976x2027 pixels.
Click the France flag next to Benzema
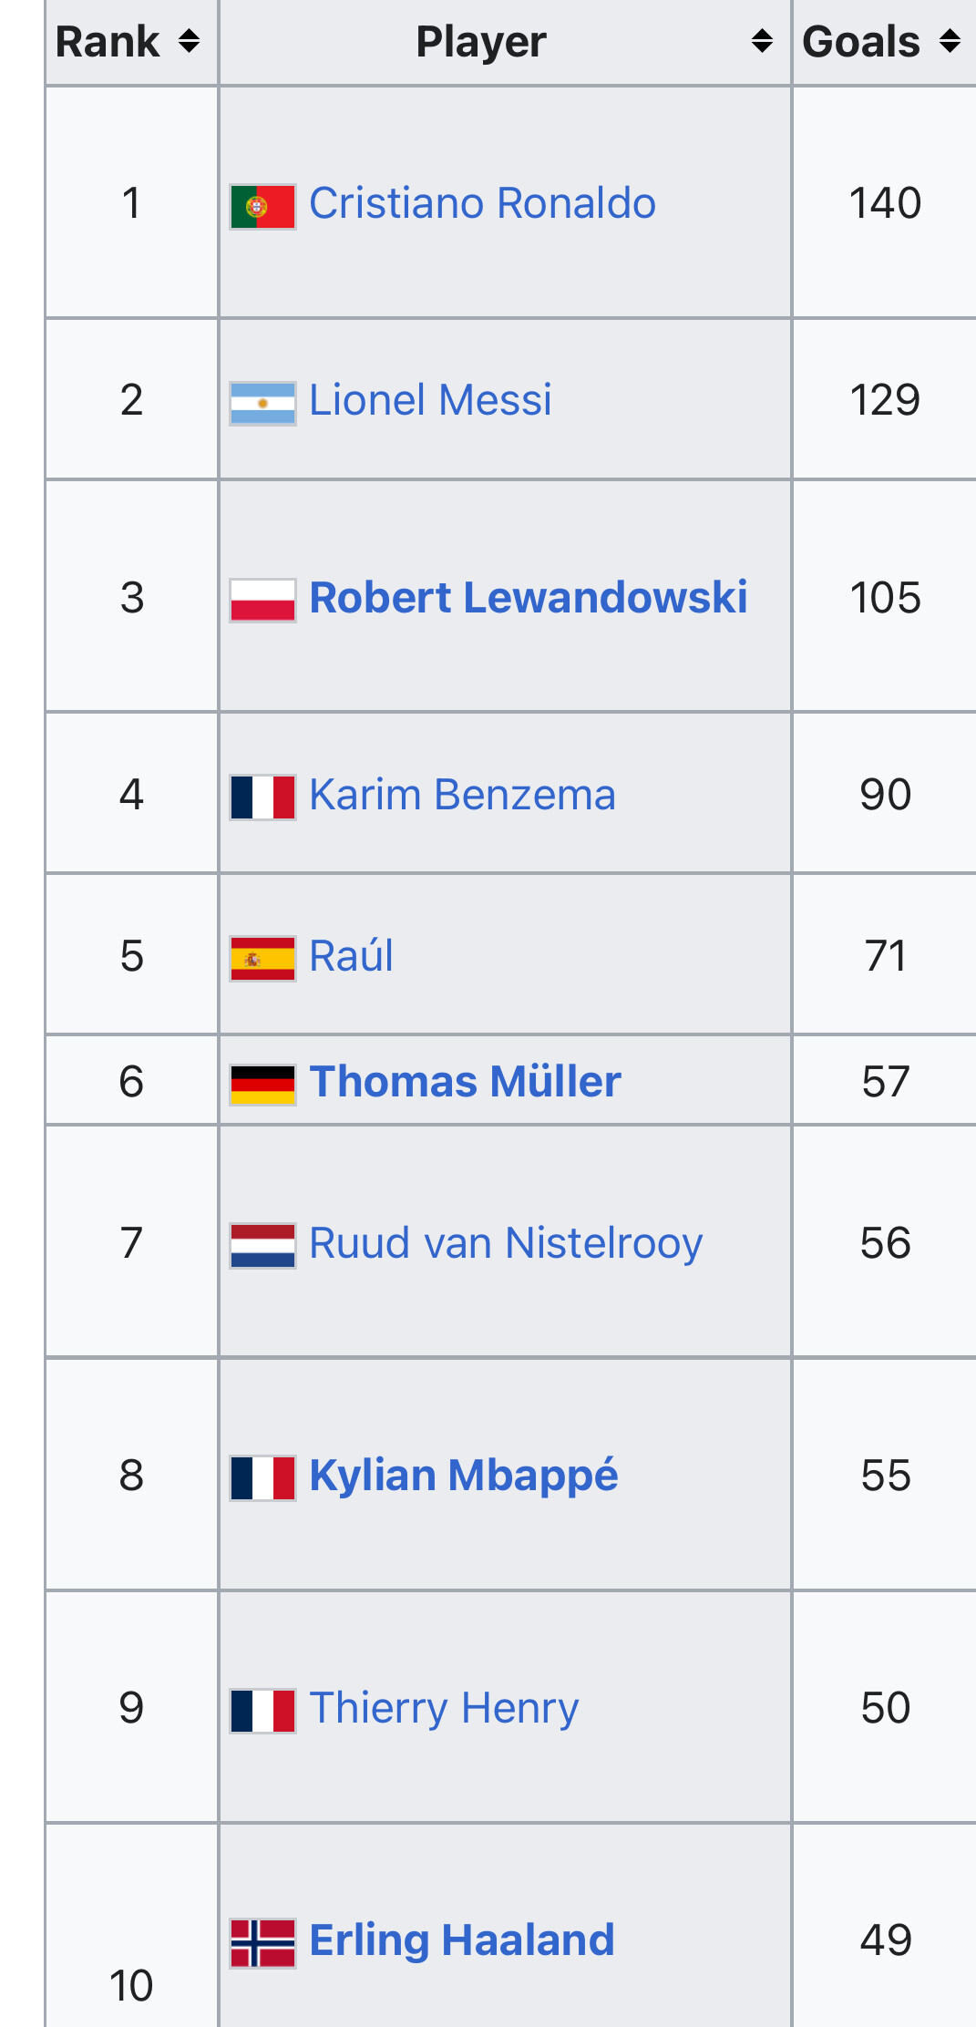pyautogui.click(x=262, y=797)
